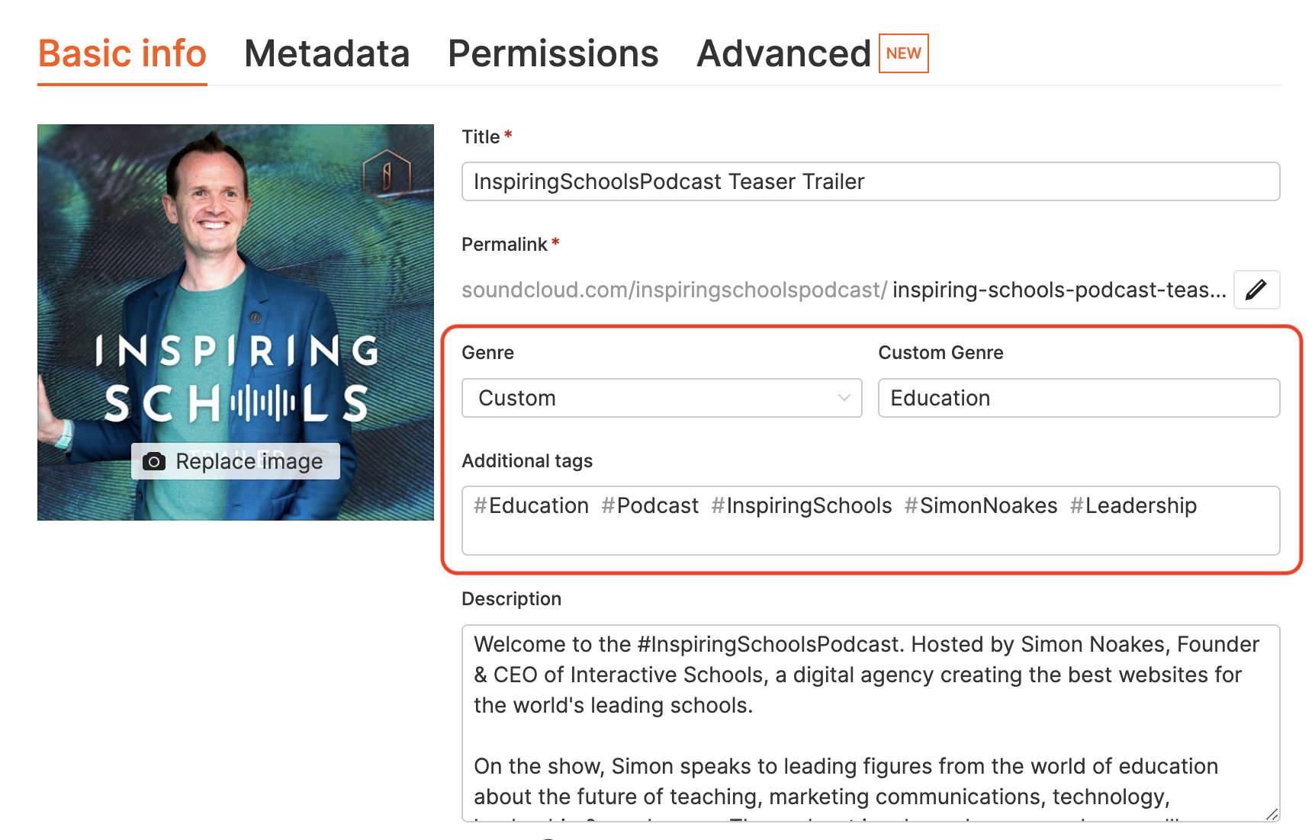Click the Custom Genre Education field

pos(1078,398)
